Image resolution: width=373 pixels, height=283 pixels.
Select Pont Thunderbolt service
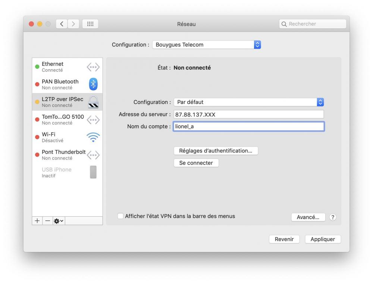(x=67, y=155)
